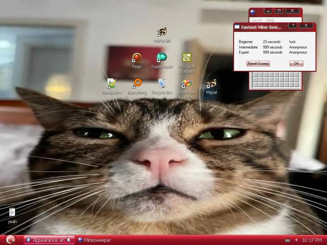Click the Fastest Mine Sweepers dialog title icon
The height and width of the screenshot is (245, 327).
[x=237, y=26]
